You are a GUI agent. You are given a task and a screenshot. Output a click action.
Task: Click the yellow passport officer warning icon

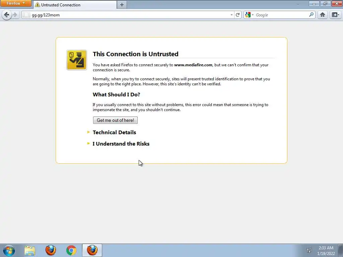pos(77,60)
